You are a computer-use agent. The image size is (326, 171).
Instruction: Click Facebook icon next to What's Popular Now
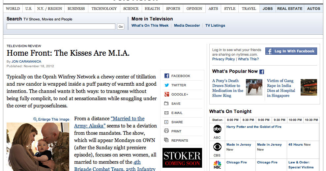tap(262, 72)
